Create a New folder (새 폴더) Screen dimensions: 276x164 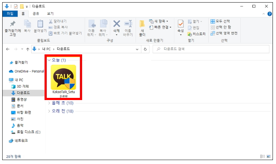tap(142, 28)
